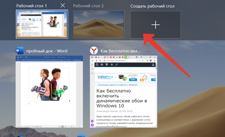Click the WordPress logo in the browser preview
Screen dimensions: 225x137
(x=97, y=65)
